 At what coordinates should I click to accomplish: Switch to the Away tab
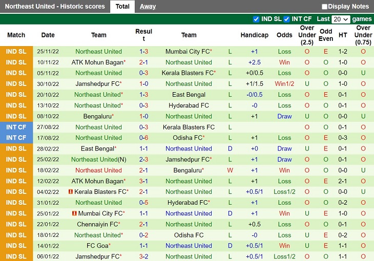(x=148, y=7)
